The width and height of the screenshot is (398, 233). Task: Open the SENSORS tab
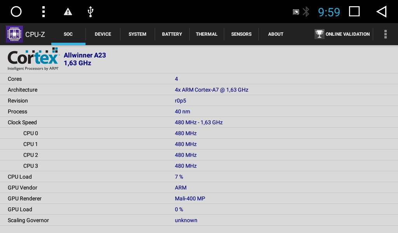click(x=241, y=34)
